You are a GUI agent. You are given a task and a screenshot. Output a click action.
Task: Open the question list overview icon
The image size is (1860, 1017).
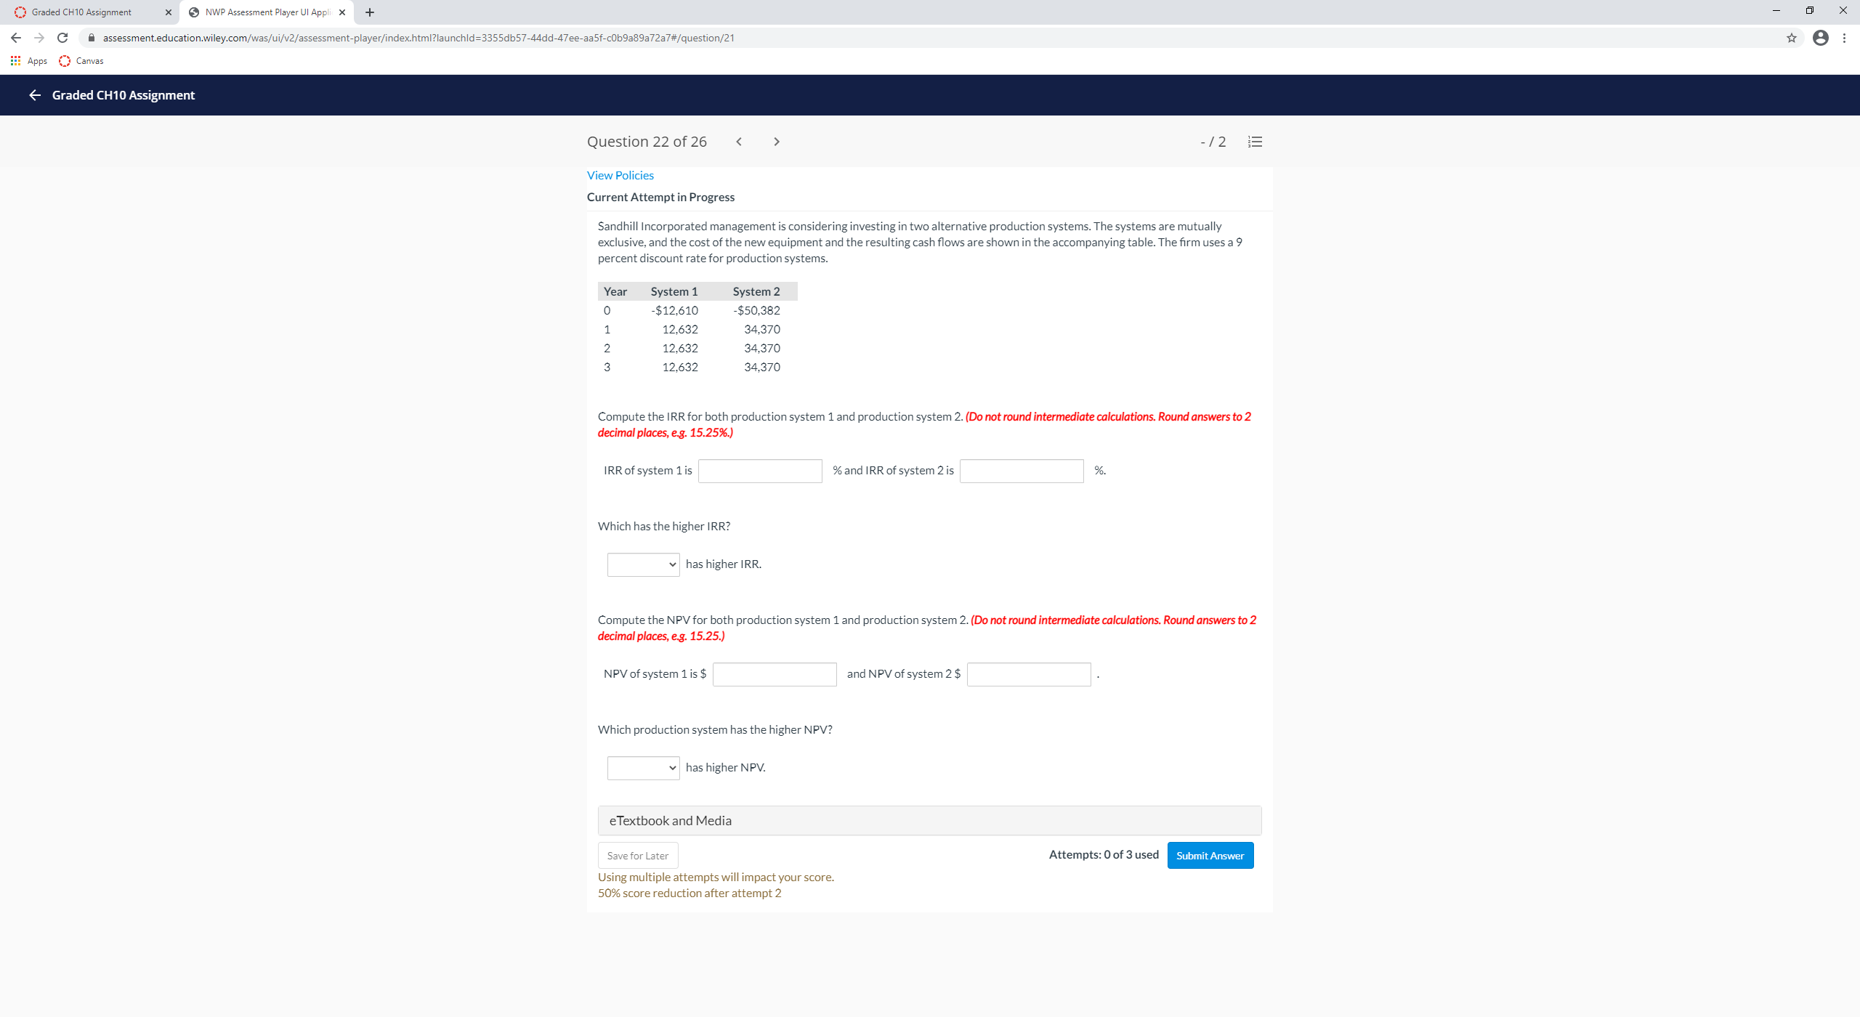pyautogui.click(x=1255, y=142)
